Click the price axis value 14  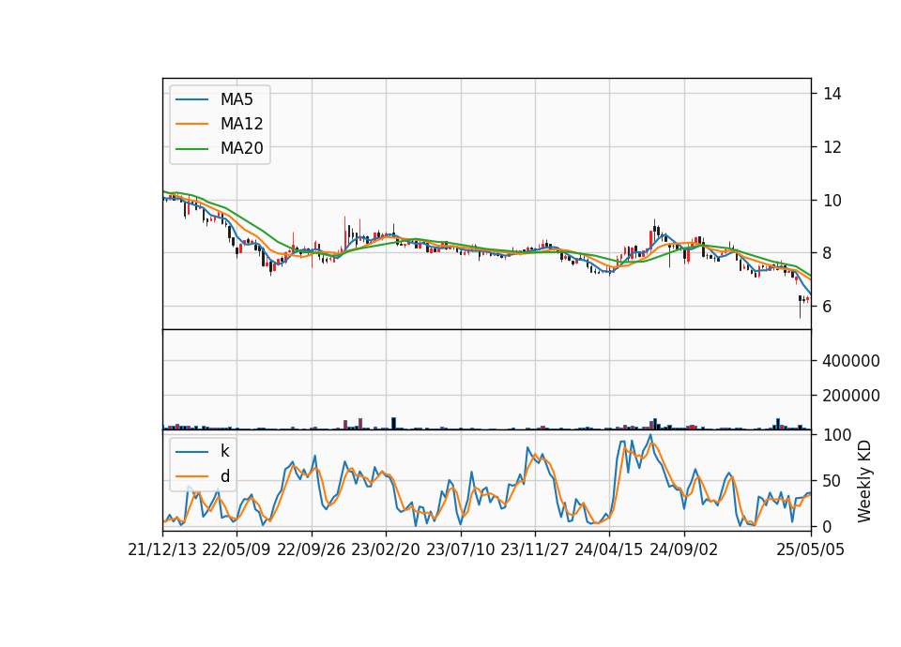pos(832,94)
